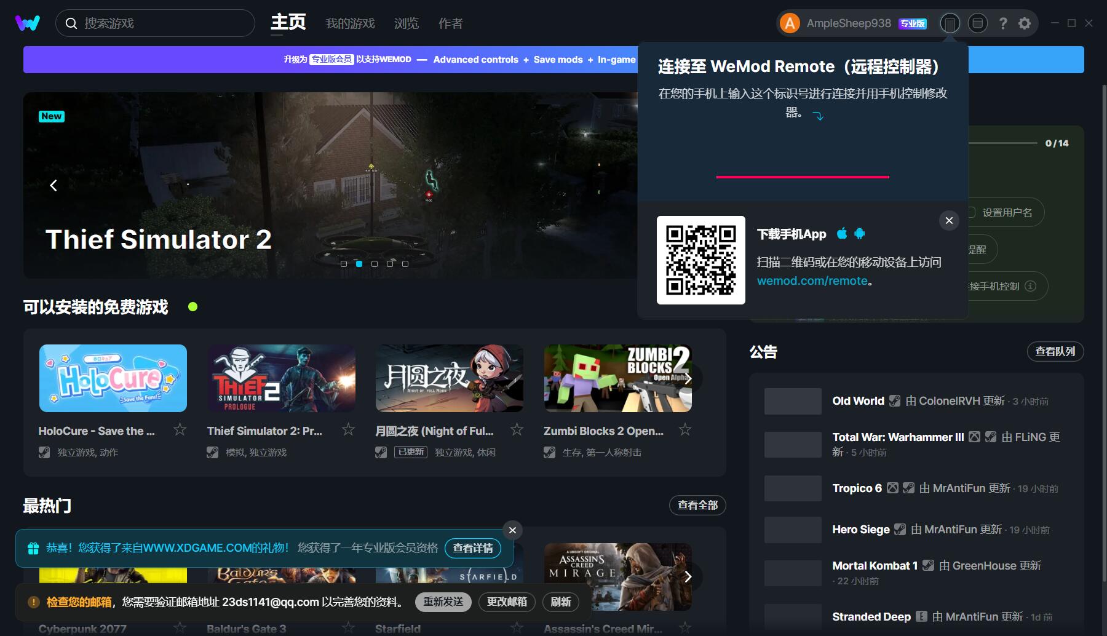1107x636 pixels.
Task: Open Old World announcement entry
Action: 916,401
